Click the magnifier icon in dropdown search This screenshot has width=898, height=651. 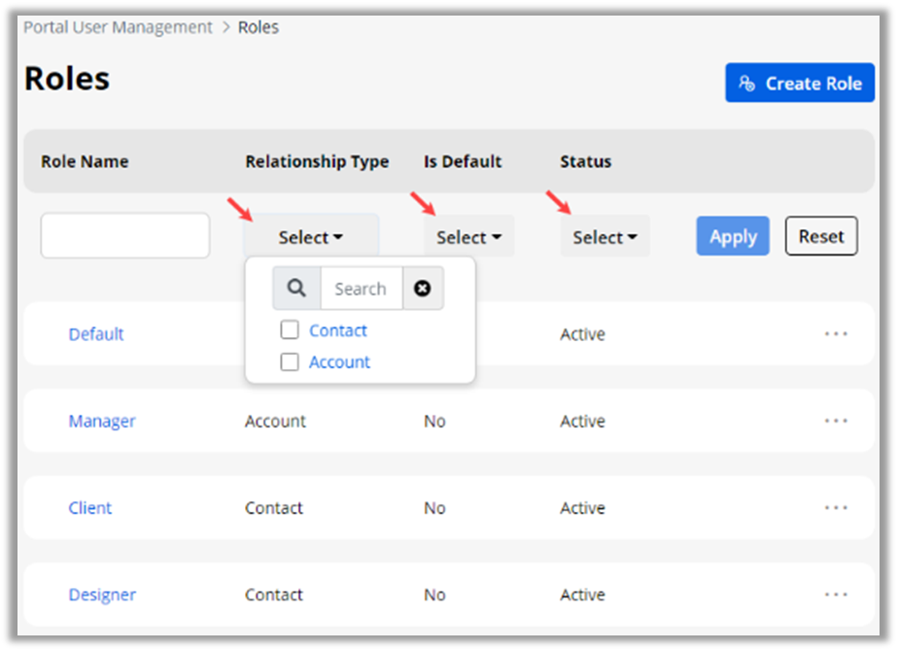297,289
